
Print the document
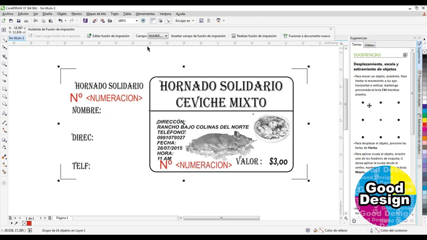coord(26,21)
